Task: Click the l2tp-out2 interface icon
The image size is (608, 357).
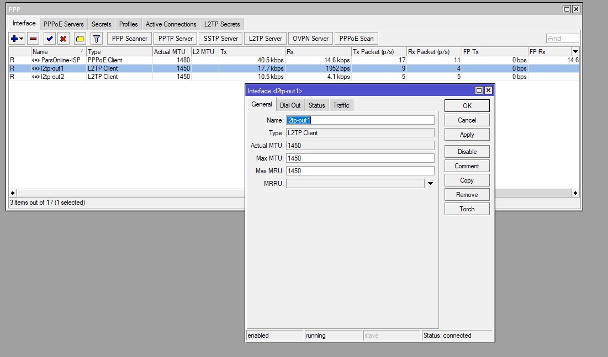Action: click(x=36, y=77)
